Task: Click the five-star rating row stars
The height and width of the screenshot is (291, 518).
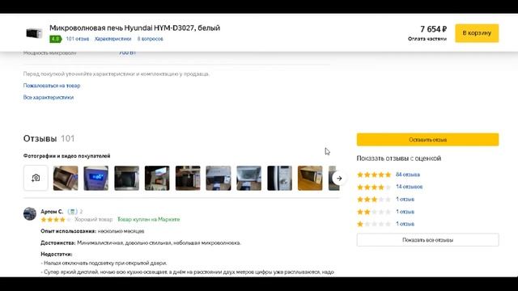Action: coord(374,175)
